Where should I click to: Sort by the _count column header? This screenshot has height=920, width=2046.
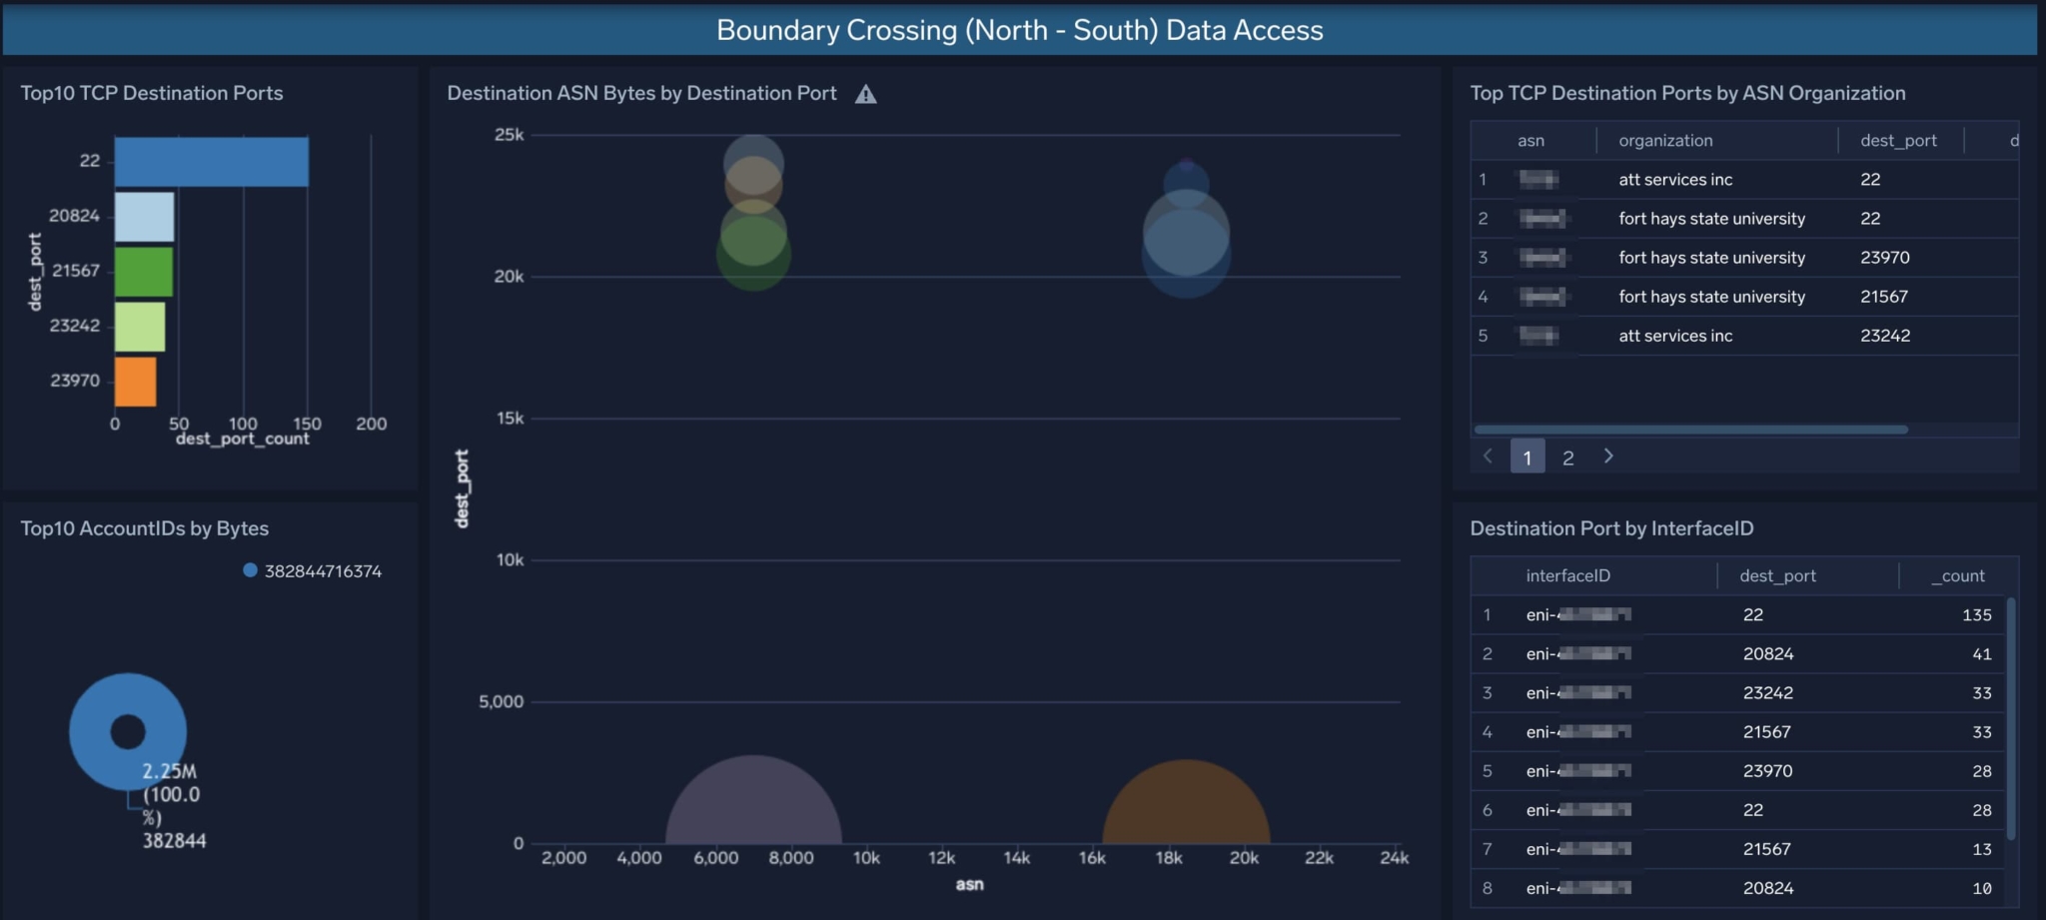click(1958, 576)
